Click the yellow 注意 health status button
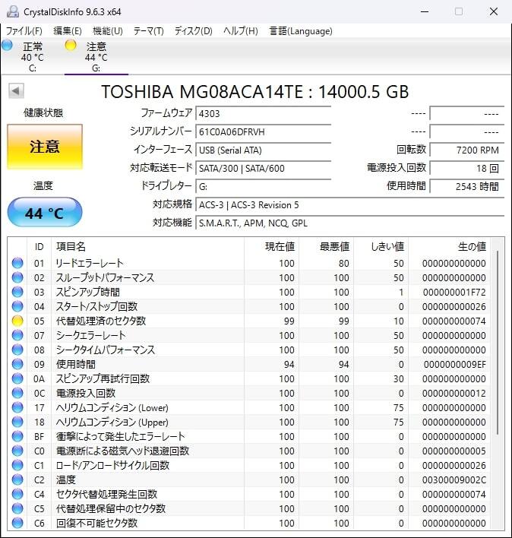Screen dimensions: 512x538 45,147
